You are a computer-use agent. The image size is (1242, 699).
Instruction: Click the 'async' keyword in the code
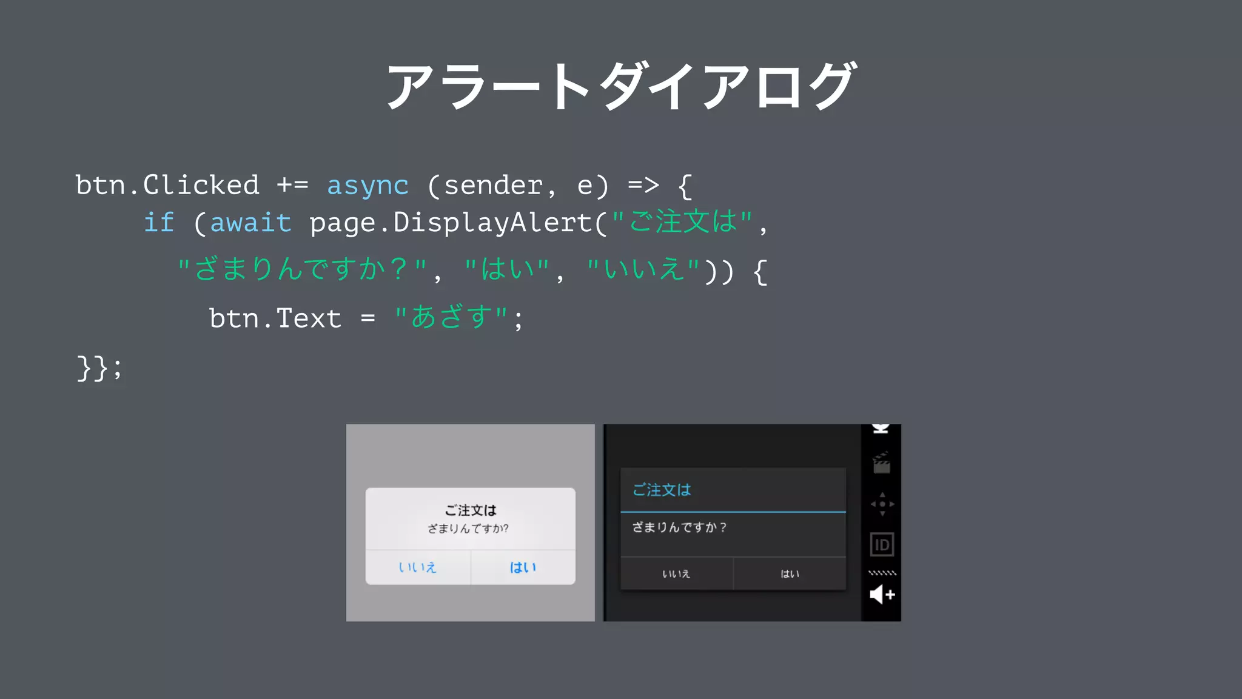368,186
